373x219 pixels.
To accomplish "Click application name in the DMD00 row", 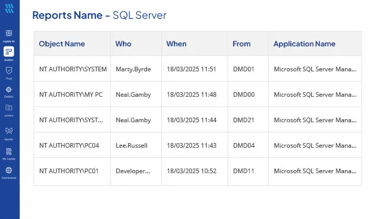I will pos(315,95).
